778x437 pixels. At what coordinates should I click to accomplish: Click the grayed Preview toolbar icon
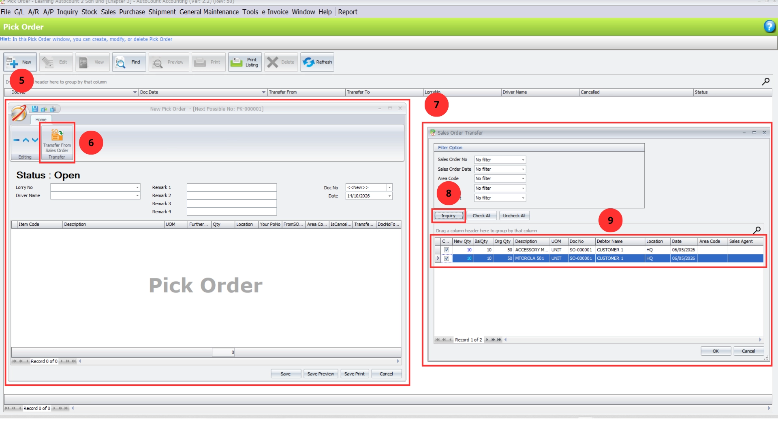[x=169, y=62]
